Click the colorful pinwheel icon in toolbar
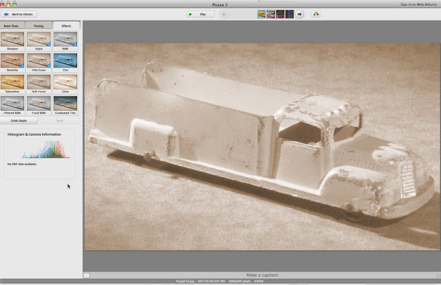Screen dimensions: 441x285 (x=316, y=14)
